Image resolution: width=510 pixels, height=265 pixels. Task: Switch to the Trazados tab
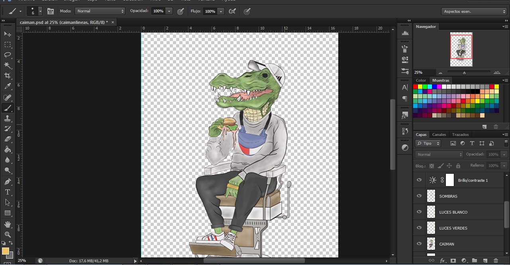(x=460, y=134)
